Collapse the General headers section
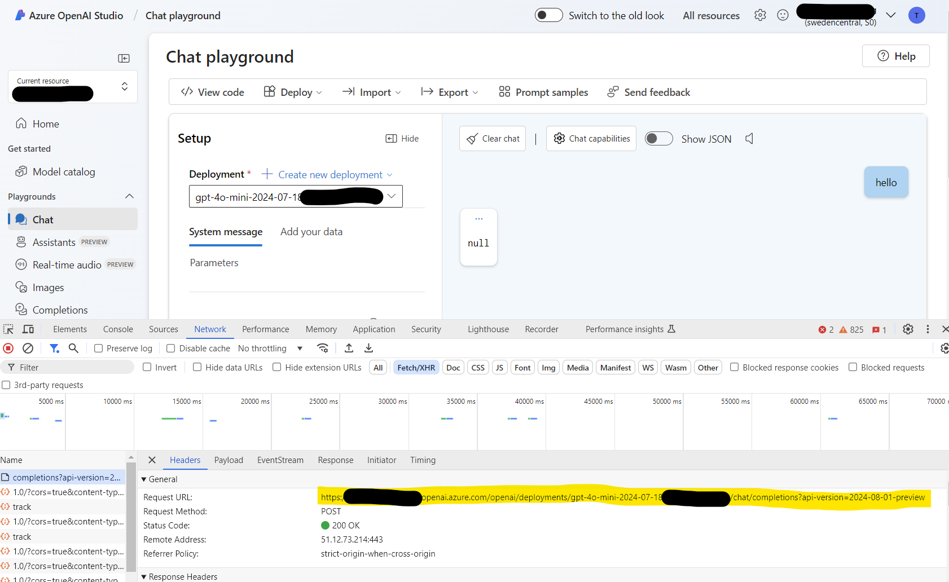This screenshot has height=582, width=949. tap(144, 479)
